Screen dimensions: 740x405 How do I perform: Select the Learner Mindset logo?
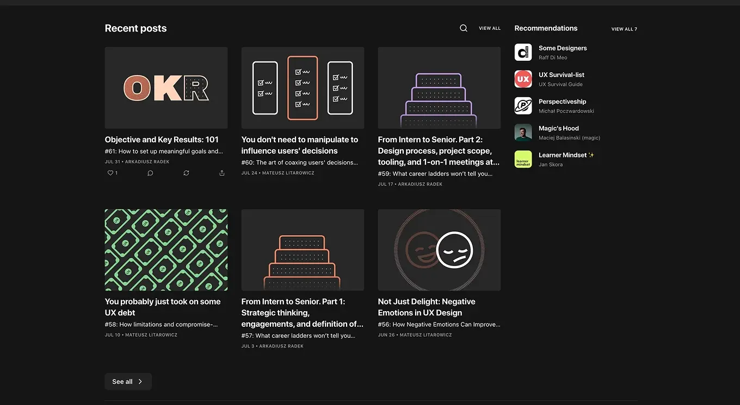coord(523,159)
